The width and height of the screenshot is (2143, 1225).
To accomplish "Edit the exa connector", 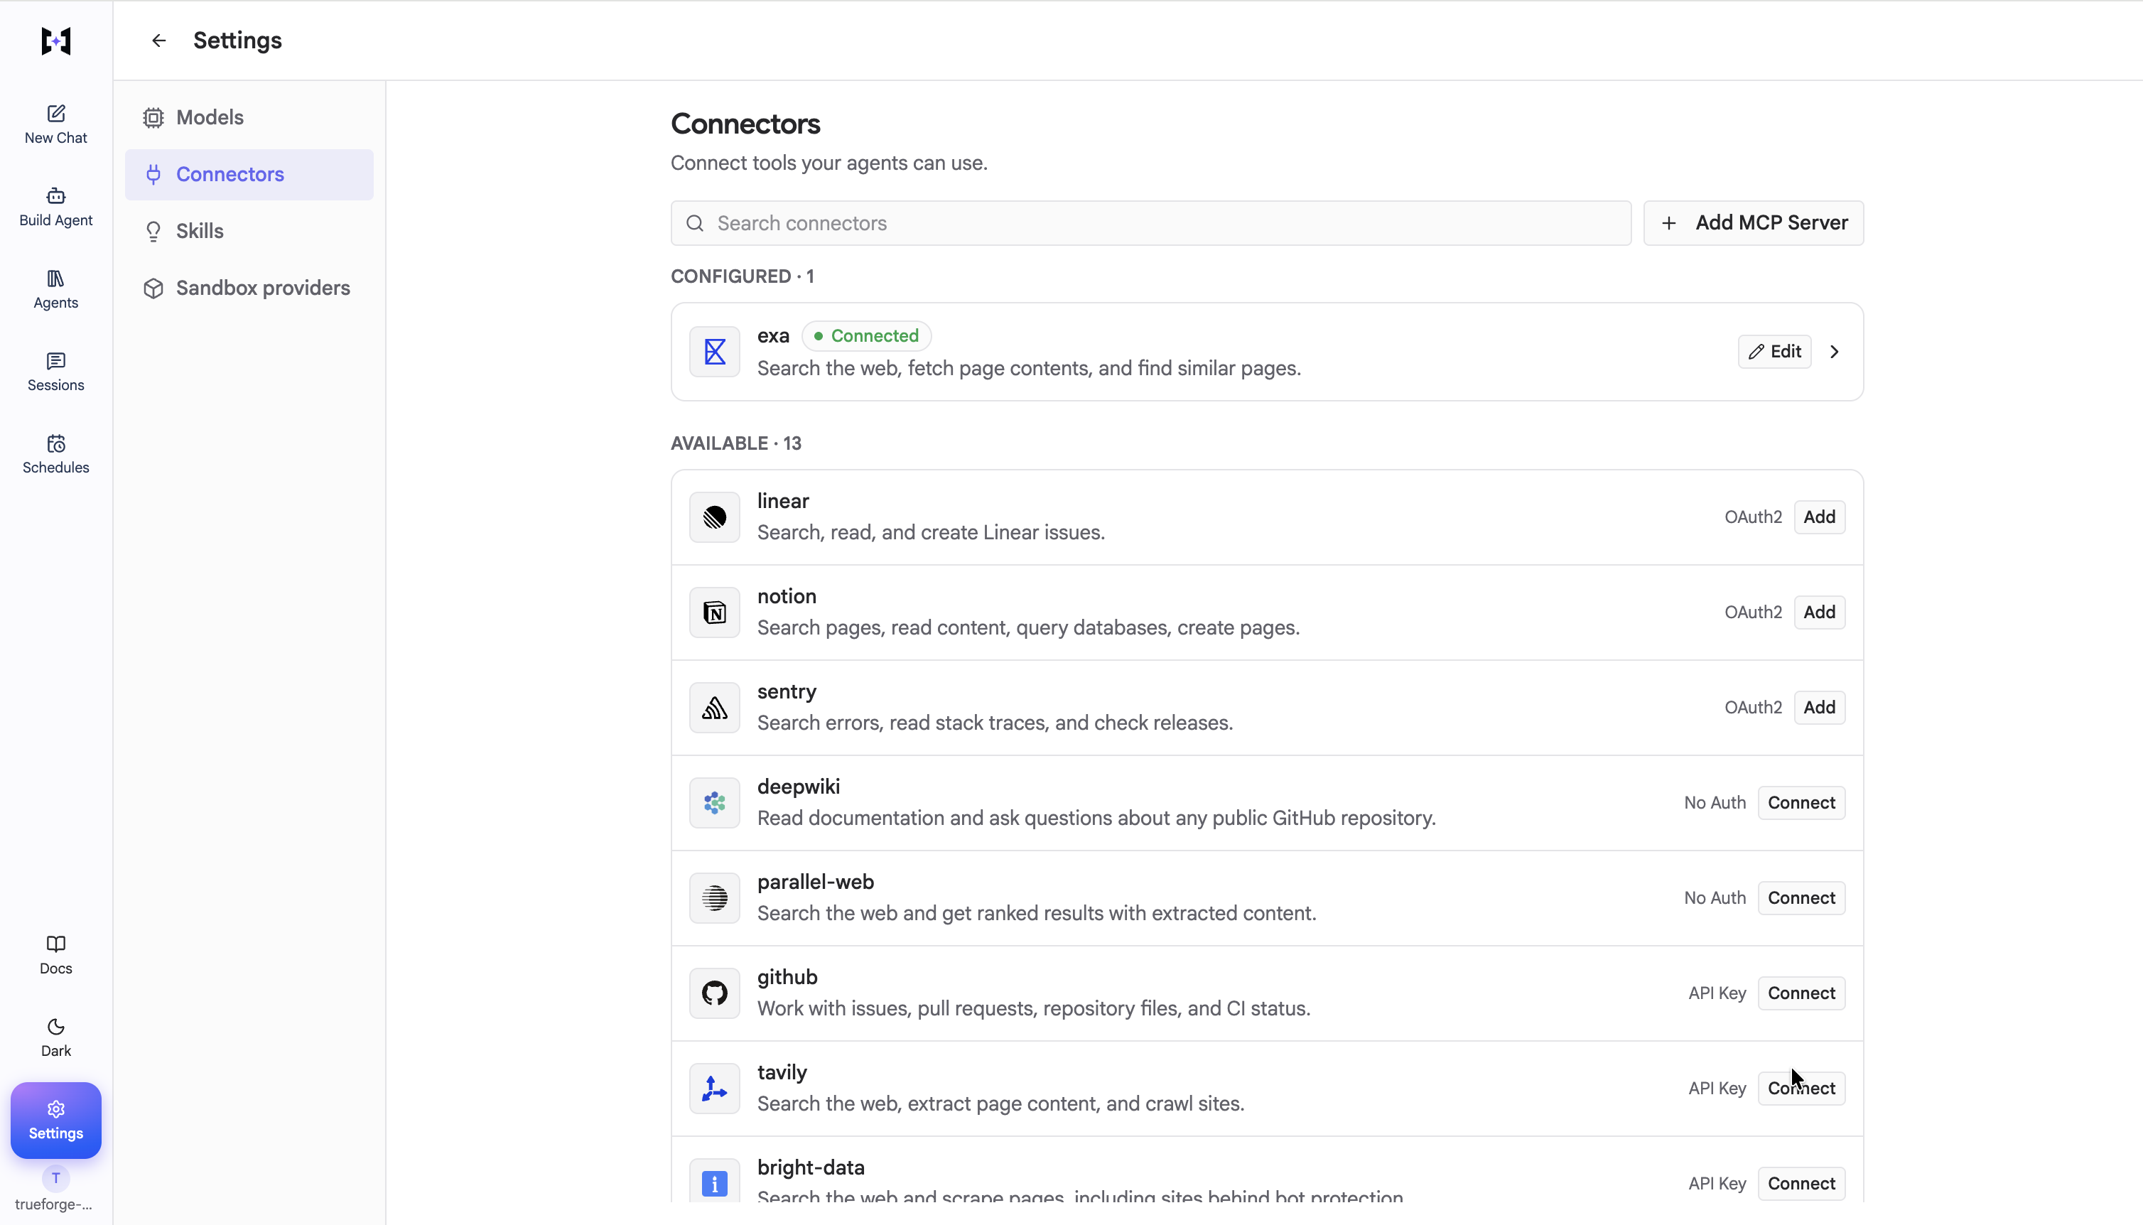I will pyautogui.click(x=1775, y=352).
